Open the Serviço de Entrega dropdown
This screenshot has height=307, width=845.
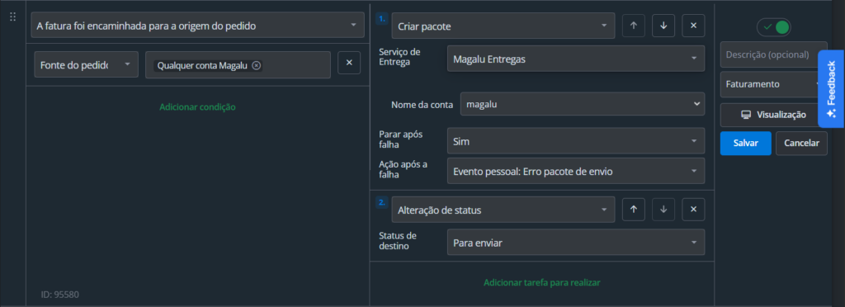point(575,59)
